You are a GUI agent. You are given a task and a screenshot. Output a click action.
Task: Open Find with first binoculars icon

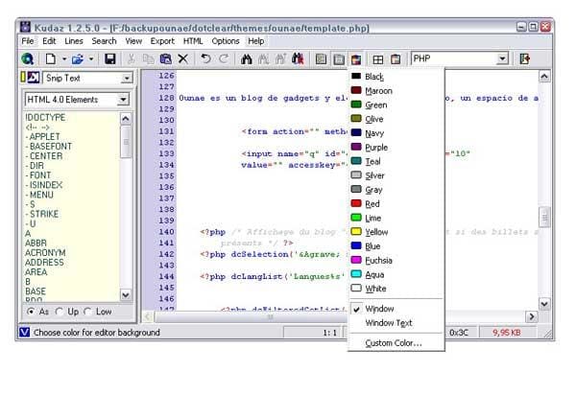click(247, 58)
